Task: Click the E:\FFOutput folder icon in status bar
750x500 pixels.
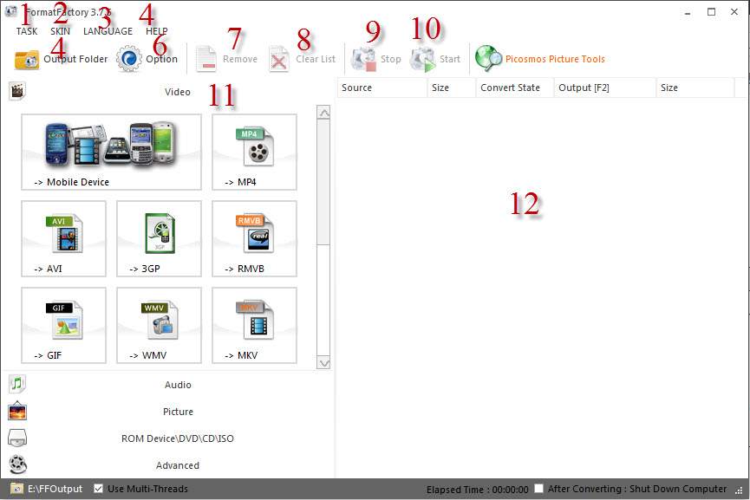Action: tap(16, 489)
